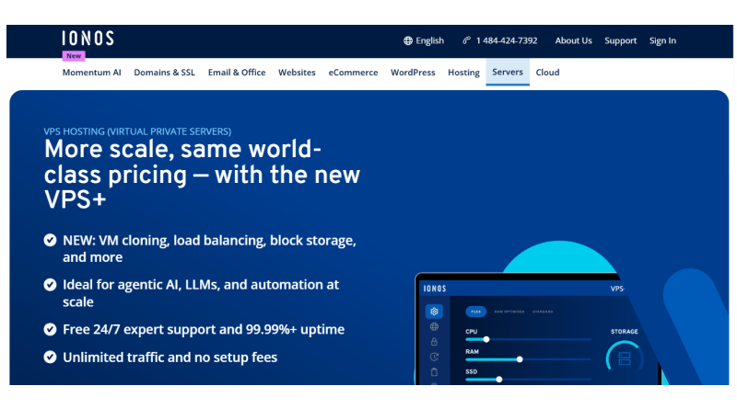Open the Hosting menu
Screen dimensions: 737x409
pyautogui.click(x=463, y=73)
